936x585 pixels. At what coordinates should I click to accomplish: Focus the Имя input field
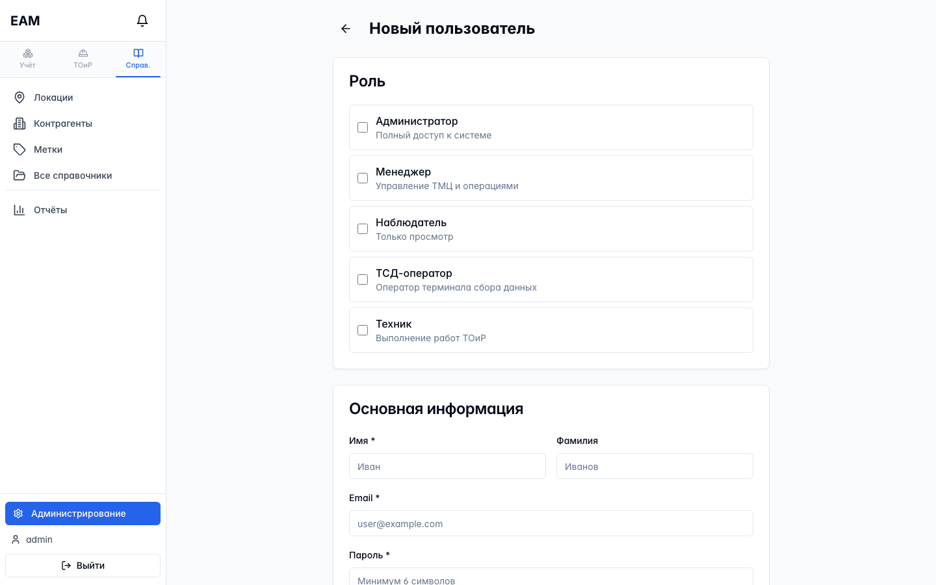[447, 466]
